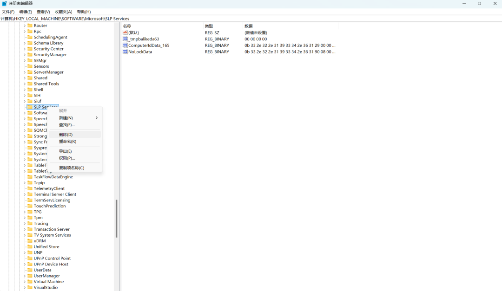Choose 删除(D) from the context menu
Screen dimensions: 502x291
(x=66, y=135)
